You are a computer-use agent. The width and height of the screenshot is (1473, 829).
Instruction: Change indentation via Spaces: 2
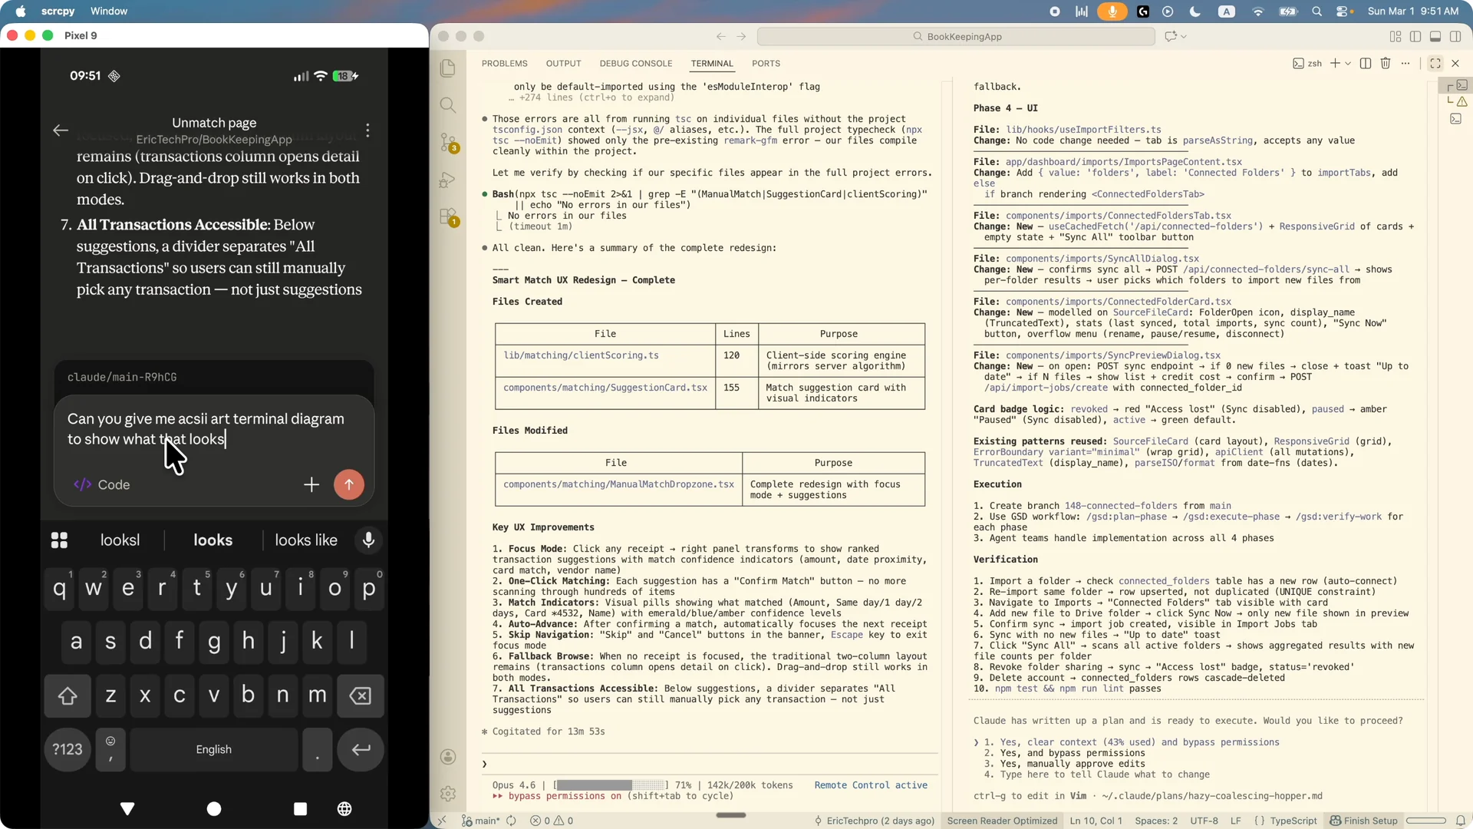(1156, 821)
